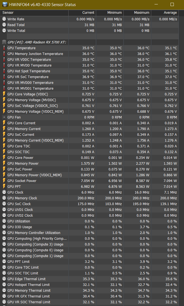Viewport: 184px width, 306px height.
Task: Click the GPU Core Power lightning icon
Action: coord(4,158)
